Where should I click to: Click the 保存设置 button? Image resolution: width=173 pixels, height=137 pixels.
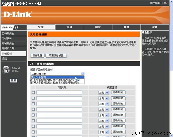point(37,56)
